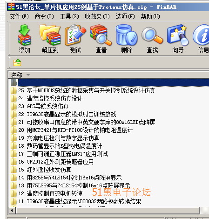Run the 测试 (Test) archive tool
Image resolution: width=209 pixels, height=219 pixels.
(x=75, y=35)
